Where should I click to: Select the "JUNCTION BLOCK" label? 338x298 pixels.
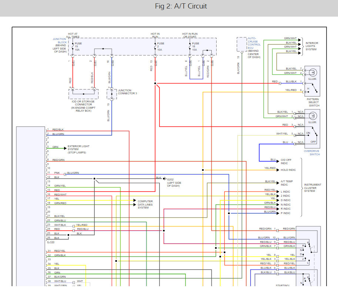click(x=60, y=41)
